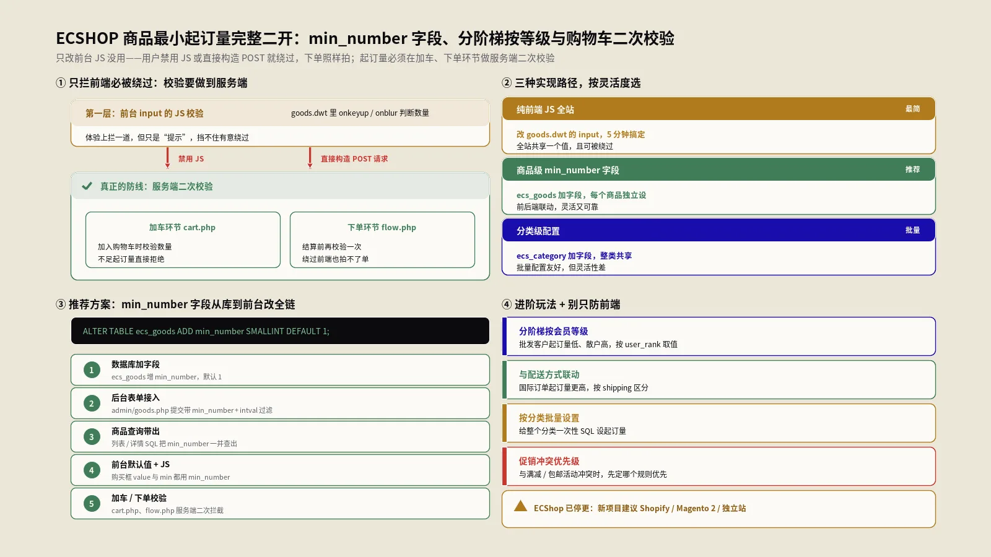
Task: Click 结算前再校验一次 text
Action: pos(332,247)
